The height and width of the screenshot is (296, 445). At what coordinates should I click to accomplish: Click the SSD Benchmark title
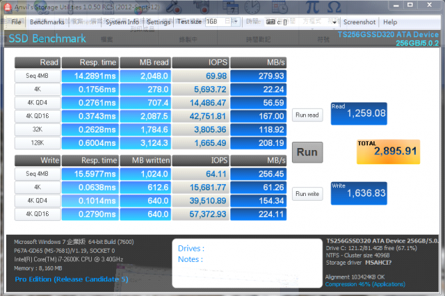pyautogui.click(x=47, y=38)
